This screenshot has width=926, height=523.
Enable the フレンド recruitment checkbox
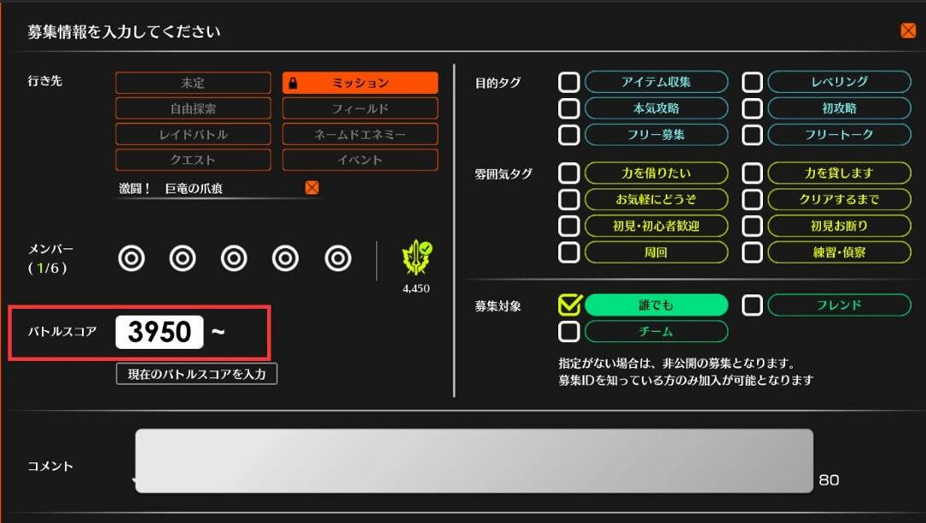(752, 305)
